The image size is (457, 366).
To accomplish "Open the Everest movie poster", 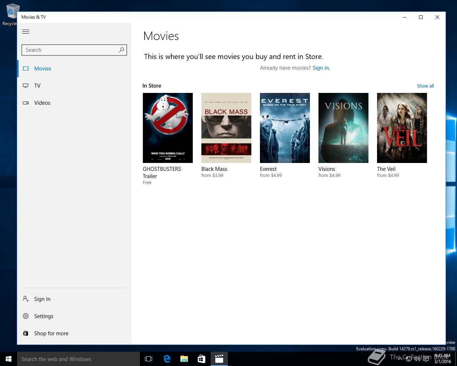I will 285,128.
